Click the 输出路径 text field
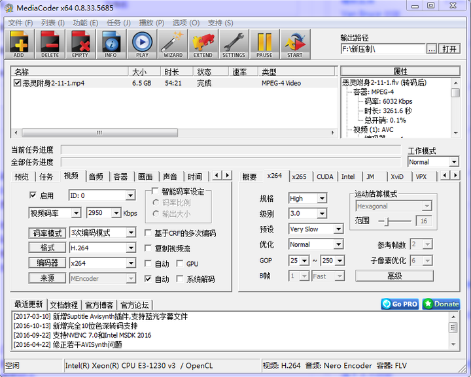 tap(383, 49)
